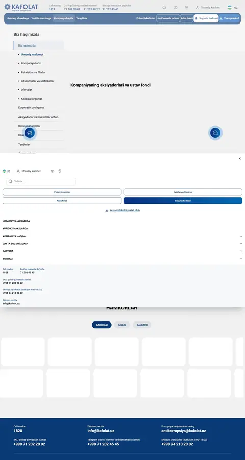Image resolution: width=245 pixels, height=460 pixels.
Task: Expand the KARYERA chevron
Action: click(241, 251)
